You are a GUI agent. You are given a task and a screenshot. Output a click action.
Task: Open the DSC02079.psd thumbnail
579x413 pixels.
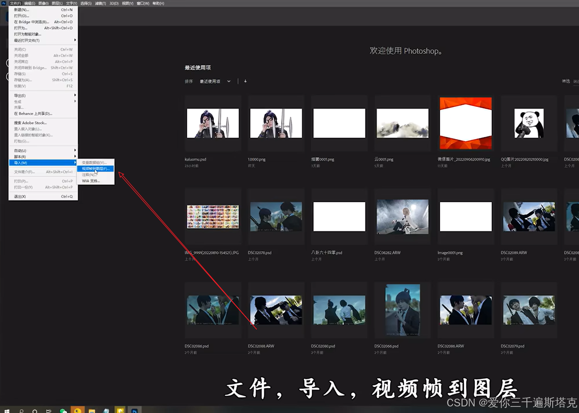(x=529, y=310)
